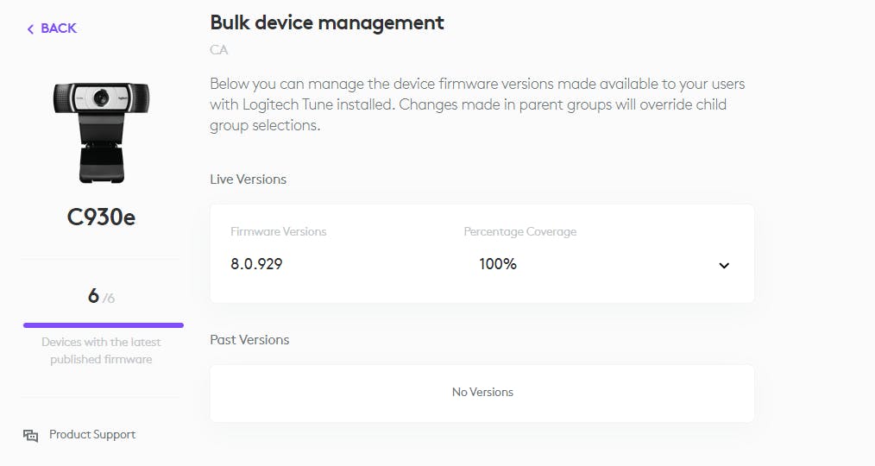Select the 8.0.929 firmware version
875x466 pixels.
(x=256, y=264)
